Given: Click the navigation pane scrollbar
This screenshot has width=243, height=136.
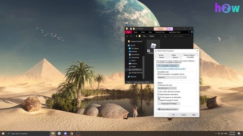Looking at the screenshot, I should point(144,67).
